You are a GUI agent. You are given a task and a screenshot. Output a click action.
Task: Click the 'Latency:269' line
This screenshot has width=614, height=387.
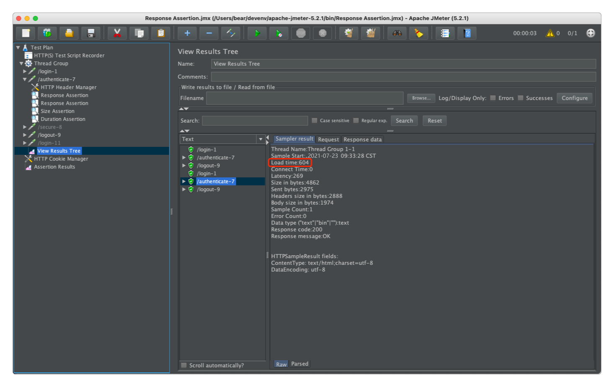[287, 176]
